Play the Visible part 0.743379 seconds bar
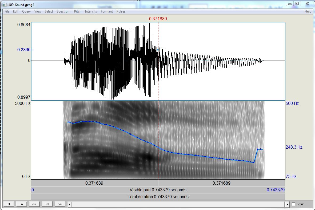Image resolution: width=315 pixels, height=210 pixels. click(x=158, y=190)
